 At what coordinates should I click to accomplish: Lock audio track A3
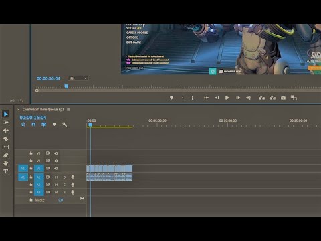31,192
